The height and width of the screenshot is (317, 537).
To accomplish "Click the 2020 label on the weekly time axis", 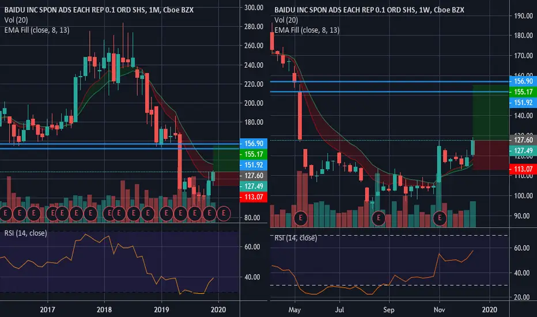I will pyautogui.click(x=489, y=310).
